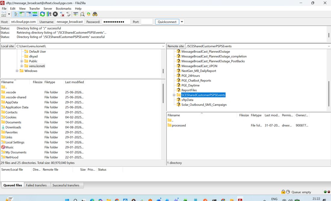Open the Edit menu
Image resolution: width=331 pixels, height=201 pixels.
[x=13, y=8]
